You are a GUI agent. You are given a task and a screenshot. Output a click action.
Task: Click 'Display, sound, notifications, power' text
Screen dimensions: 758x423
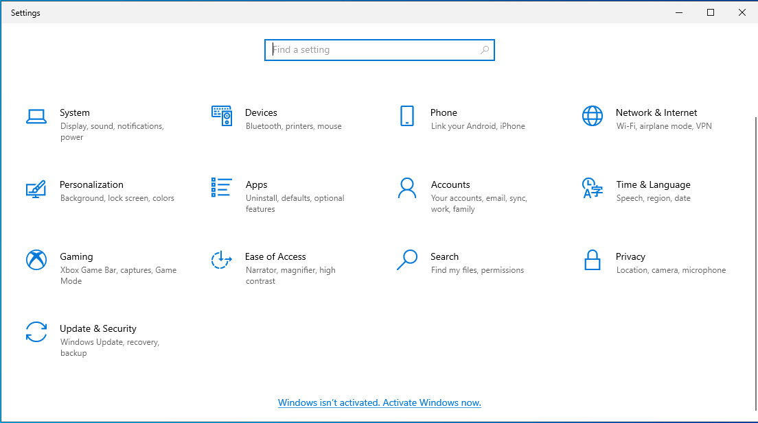[112, 132]
